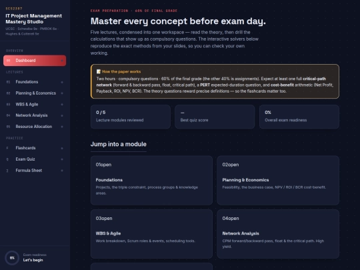Select WBS & Agile in sidebar
This screenshot has width=360, height=270.
pyautogui.click(x=35, y=105)
